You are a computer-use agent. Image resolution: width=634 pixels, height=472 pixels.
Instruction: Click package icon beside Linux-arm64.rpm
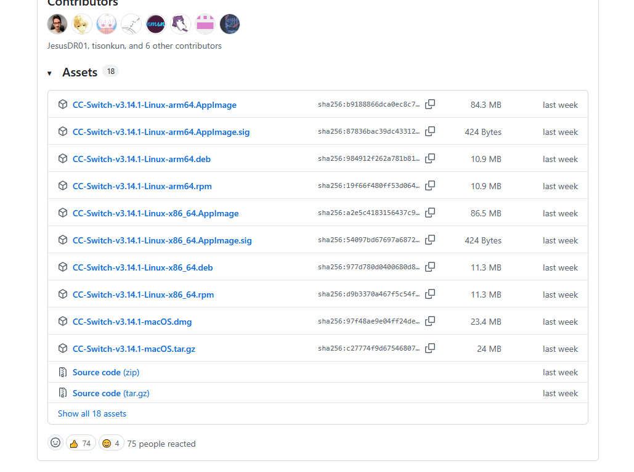click(x=62, y=185)
